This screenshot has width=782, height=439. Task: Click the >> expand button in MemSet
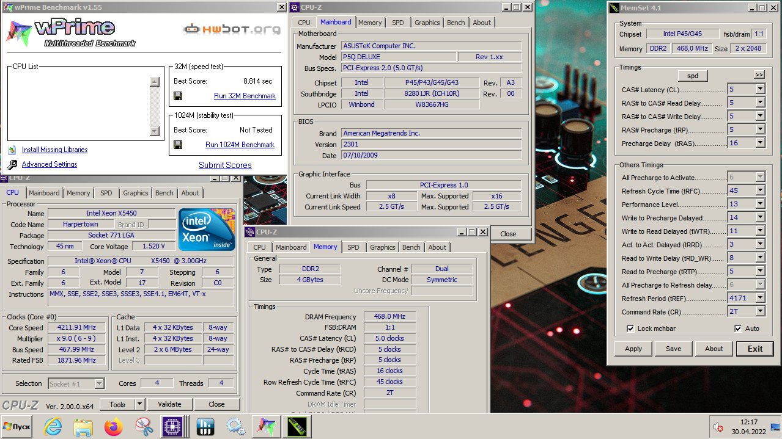pos(759,74)
